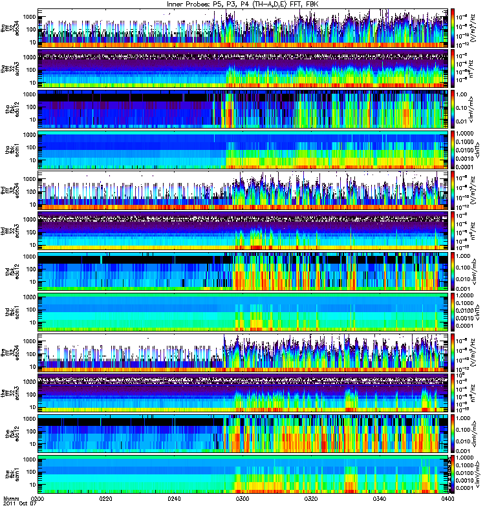Click the color bar beside thd edc34 panel

[x=453, y=190]
